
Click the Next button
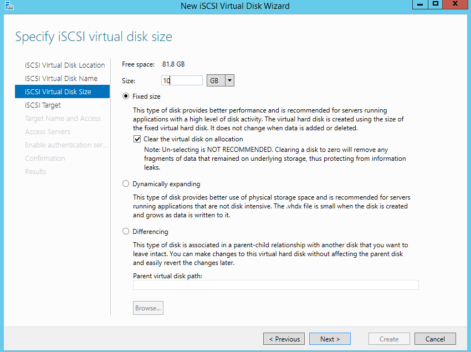point(330,339)
